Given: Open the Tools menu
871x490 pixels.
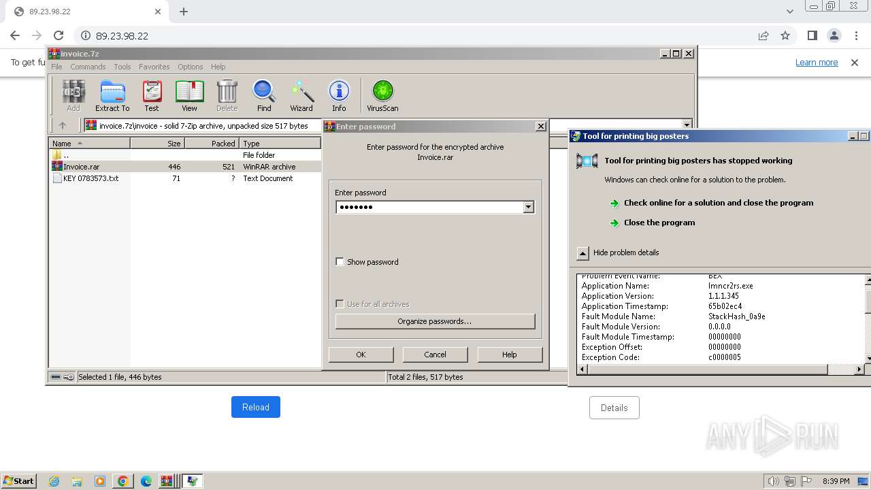Looking at the screenshot, I should (x=122, y=67).
